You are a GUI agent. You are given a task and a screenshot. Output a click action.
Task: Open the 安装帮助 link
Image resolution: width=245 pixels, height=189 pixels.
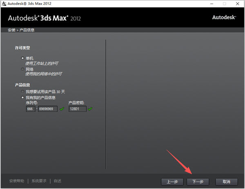tap(17, 181)
